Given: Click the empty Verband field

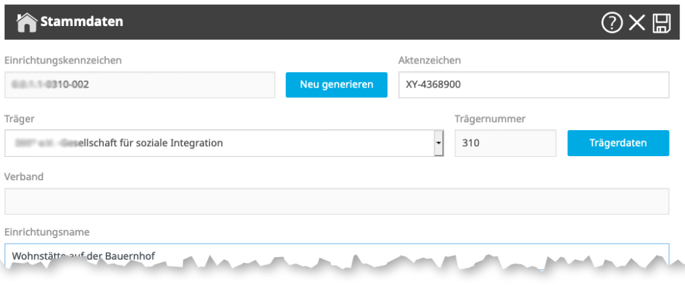Looking at the screenshot, I should click(336, 201).
